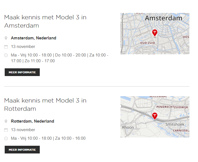
Task: Click location pin icon next to Rotterdam, Nederland
Action: (x=6, y=121)
